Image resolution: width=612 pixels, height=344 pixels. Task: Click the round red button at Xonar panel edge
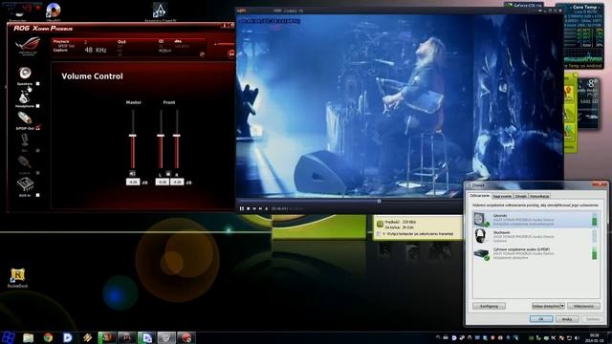pyautogui.click(x=231, y=54)
